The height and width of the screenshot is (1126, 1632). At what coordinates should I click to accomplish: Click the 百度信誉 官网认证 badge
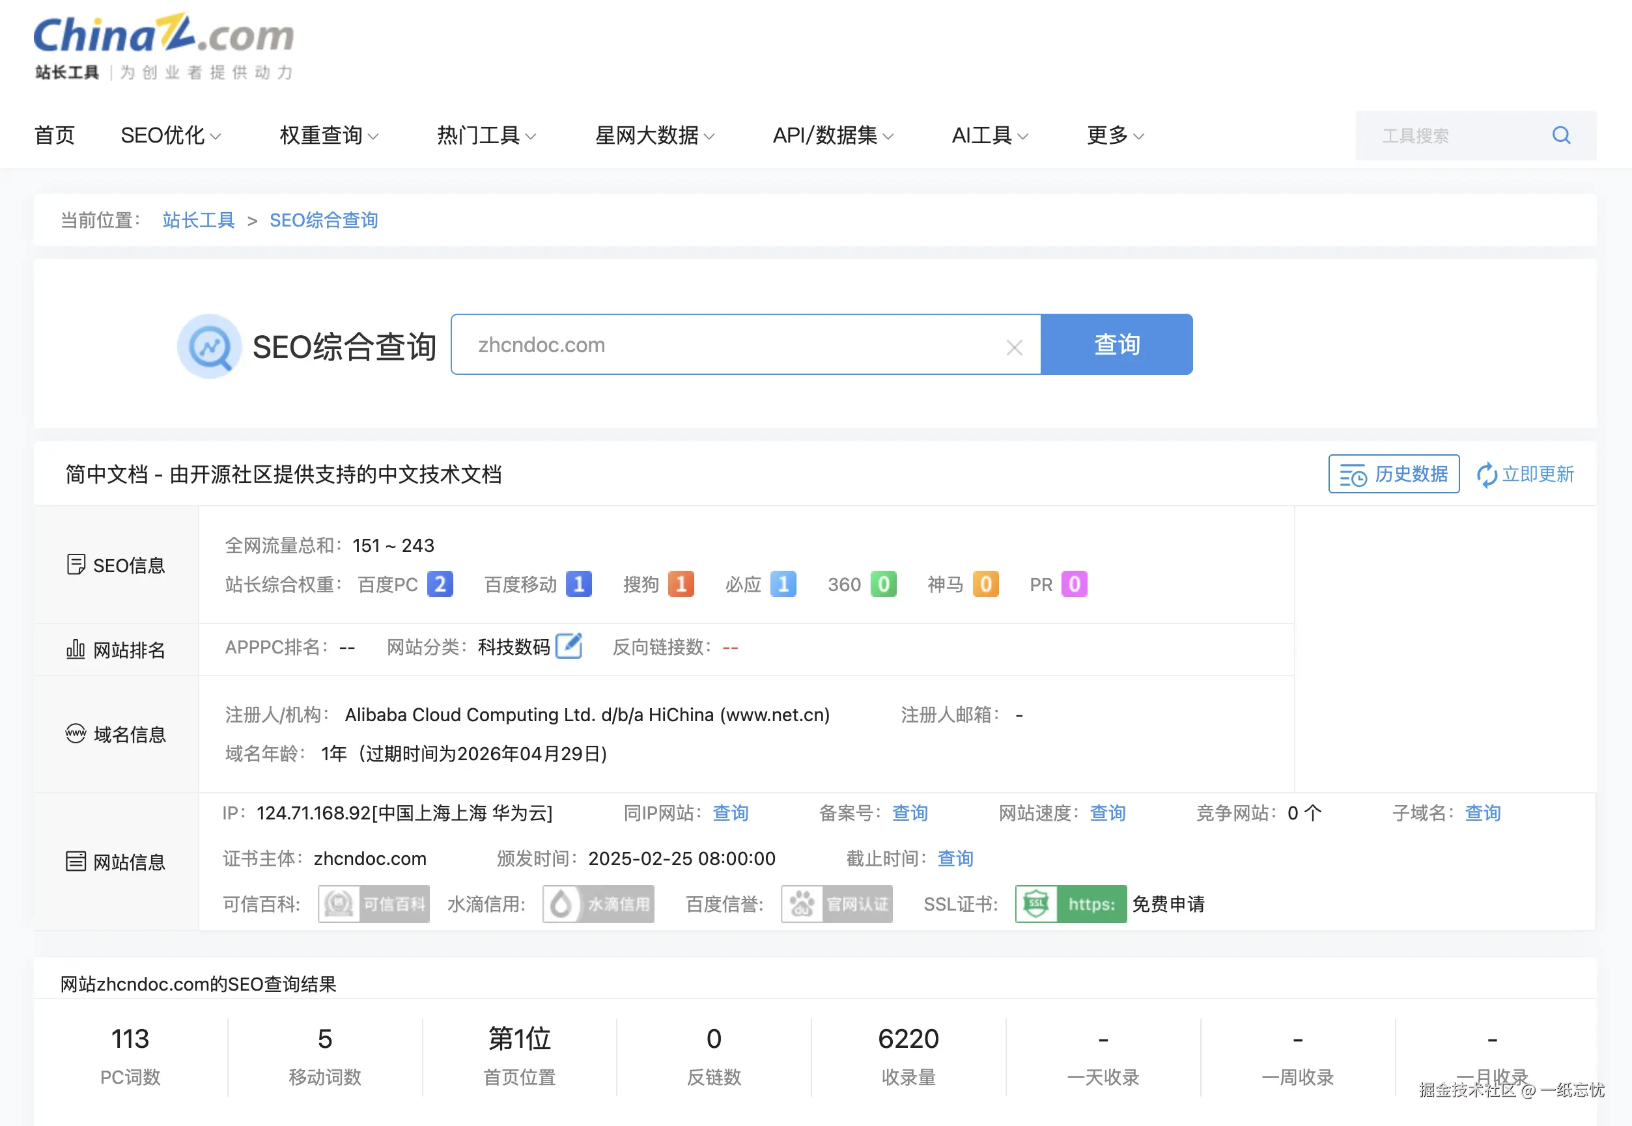coord(836,904)
